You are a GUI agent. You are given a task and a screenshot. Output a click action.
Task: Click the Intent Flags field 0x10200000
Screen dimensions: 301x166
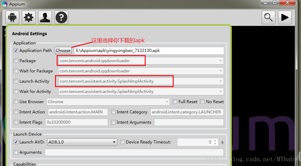[76, 122]
